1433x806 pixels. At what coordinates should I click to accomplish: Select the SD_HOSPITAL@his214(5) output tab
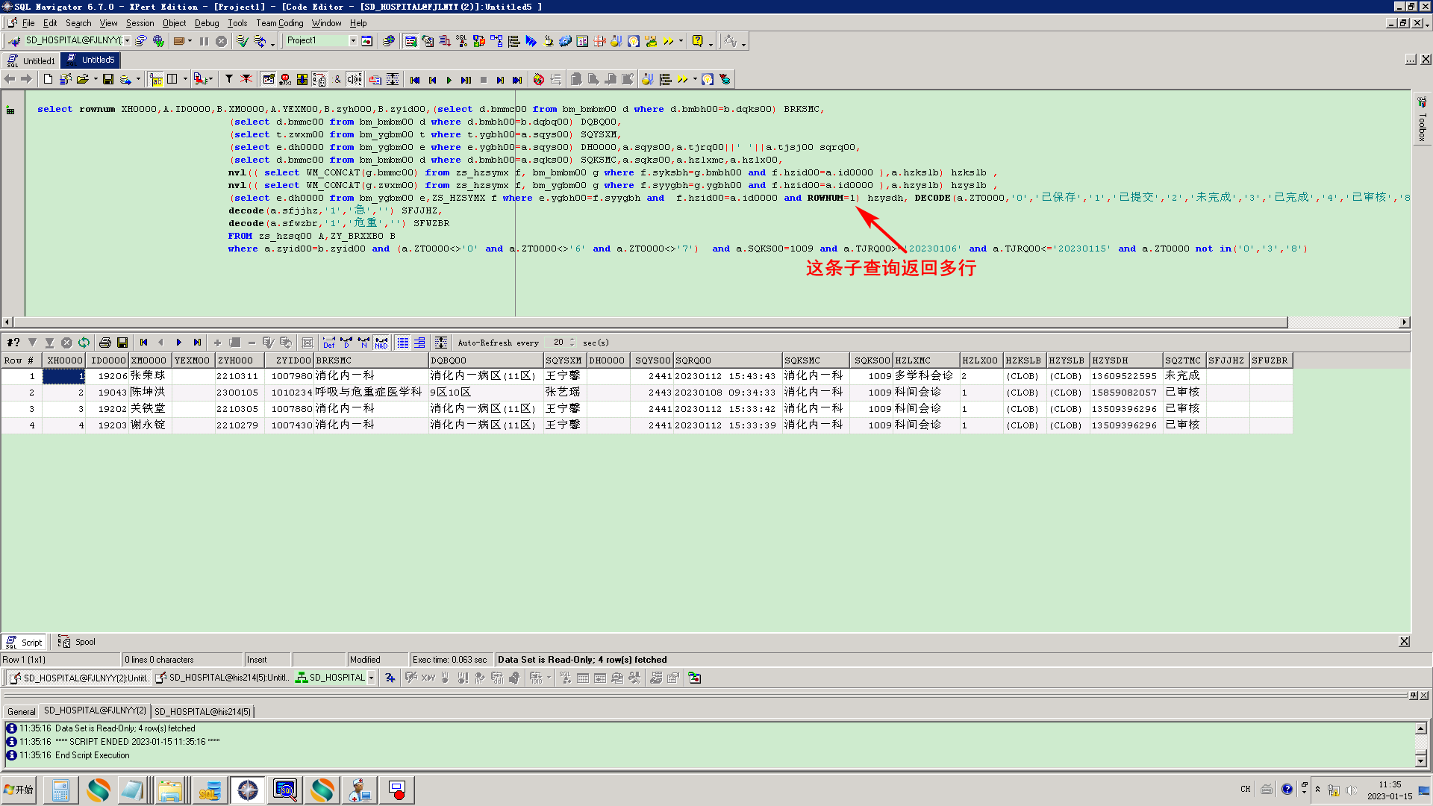(x=202, y=711)
